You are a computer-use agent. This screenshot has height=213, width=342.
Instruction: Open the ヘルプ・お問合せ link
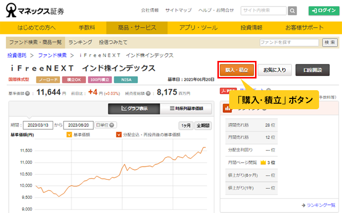click(216, 10)
